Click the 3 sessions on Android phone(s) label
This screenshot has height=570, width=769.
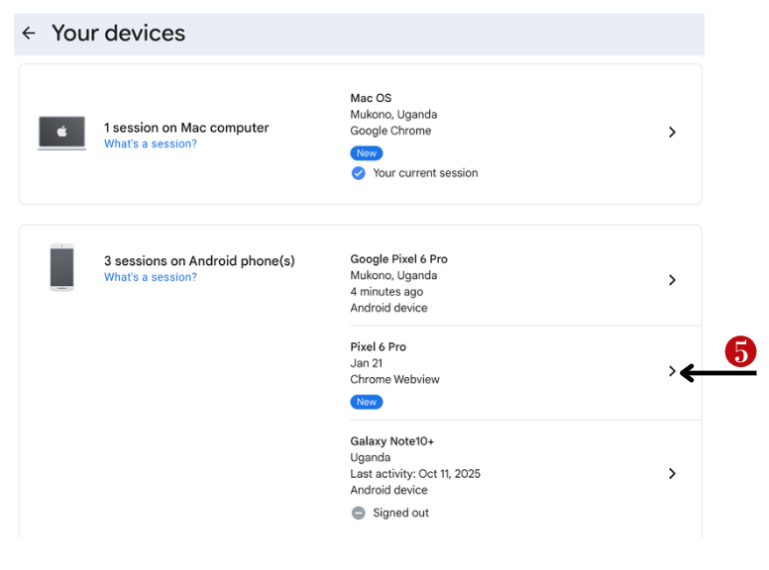pos(199,261)
